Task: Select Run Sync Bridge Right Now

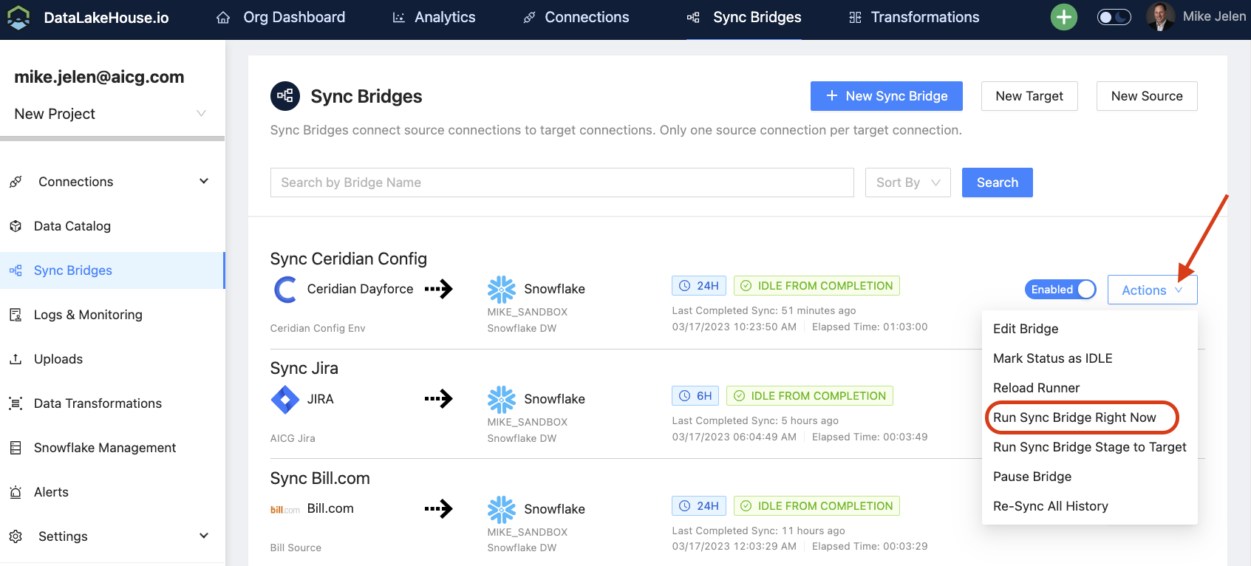Action: click(1074, 417)
